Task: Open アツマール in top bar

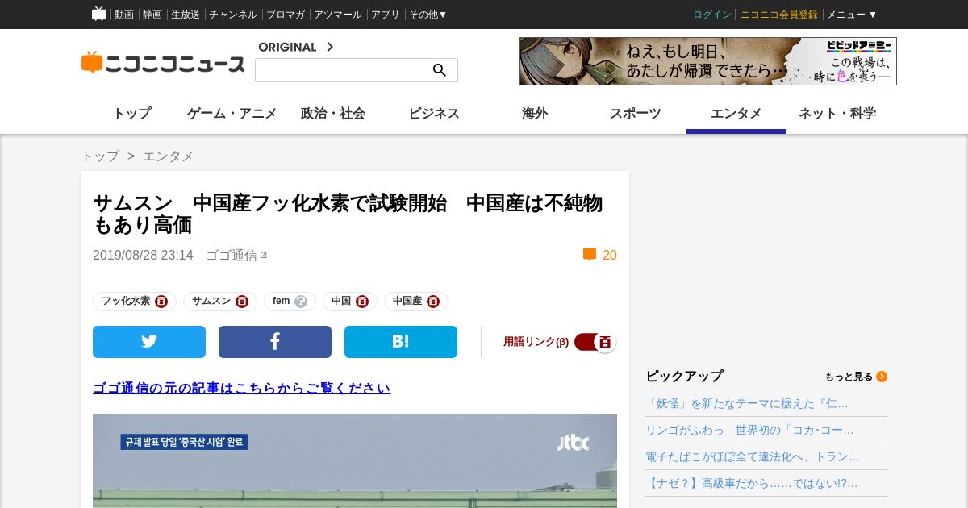Action: pos(338,15)
